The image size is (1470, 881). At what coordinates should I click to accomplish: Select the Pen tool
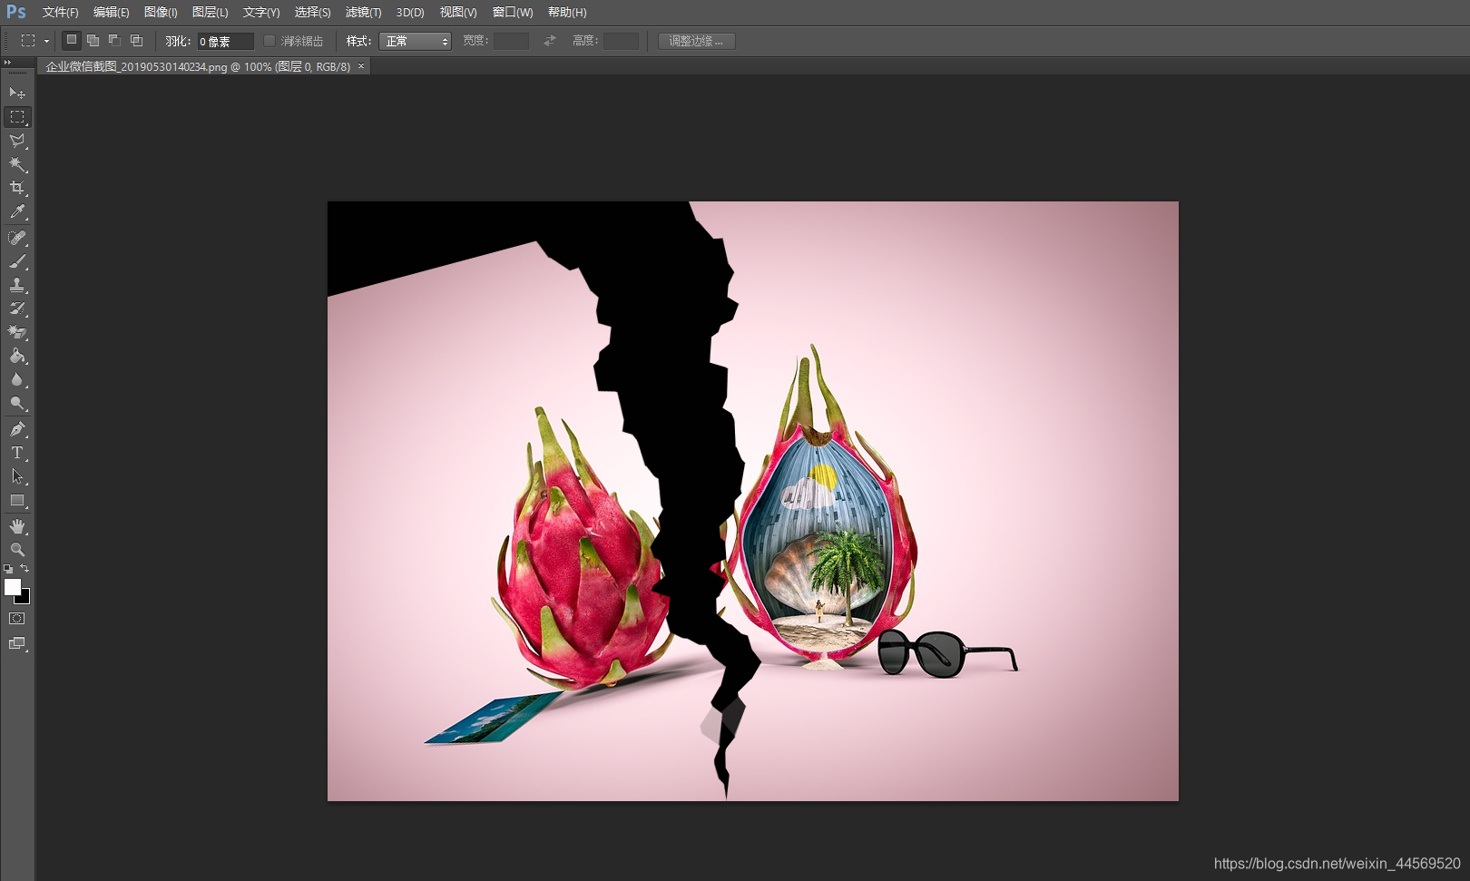tap(17, 429)
